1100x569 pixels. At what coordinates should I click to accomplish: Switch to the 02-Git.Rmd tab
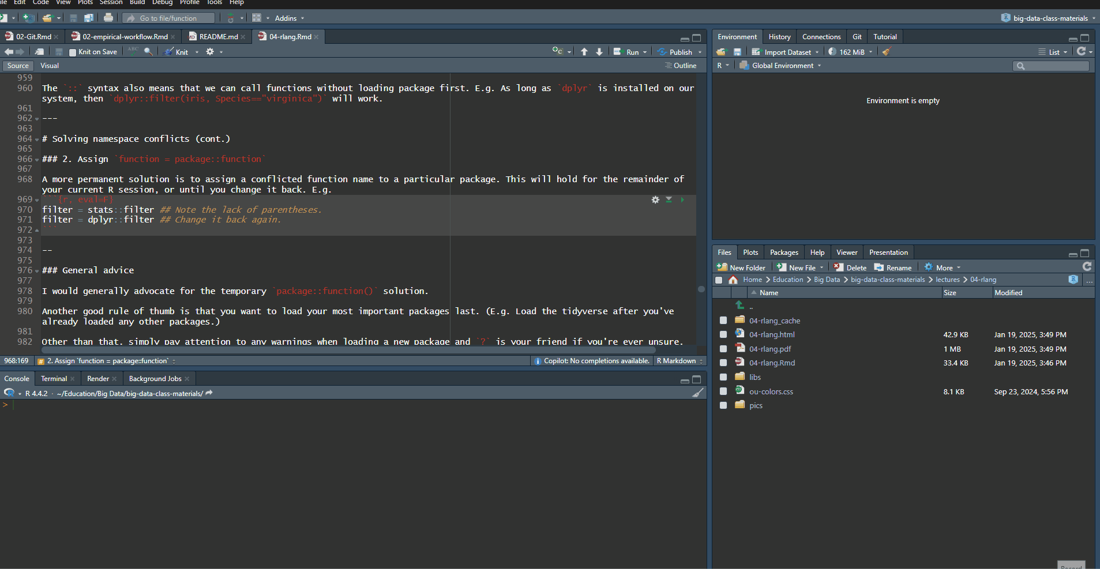(33, 36)
